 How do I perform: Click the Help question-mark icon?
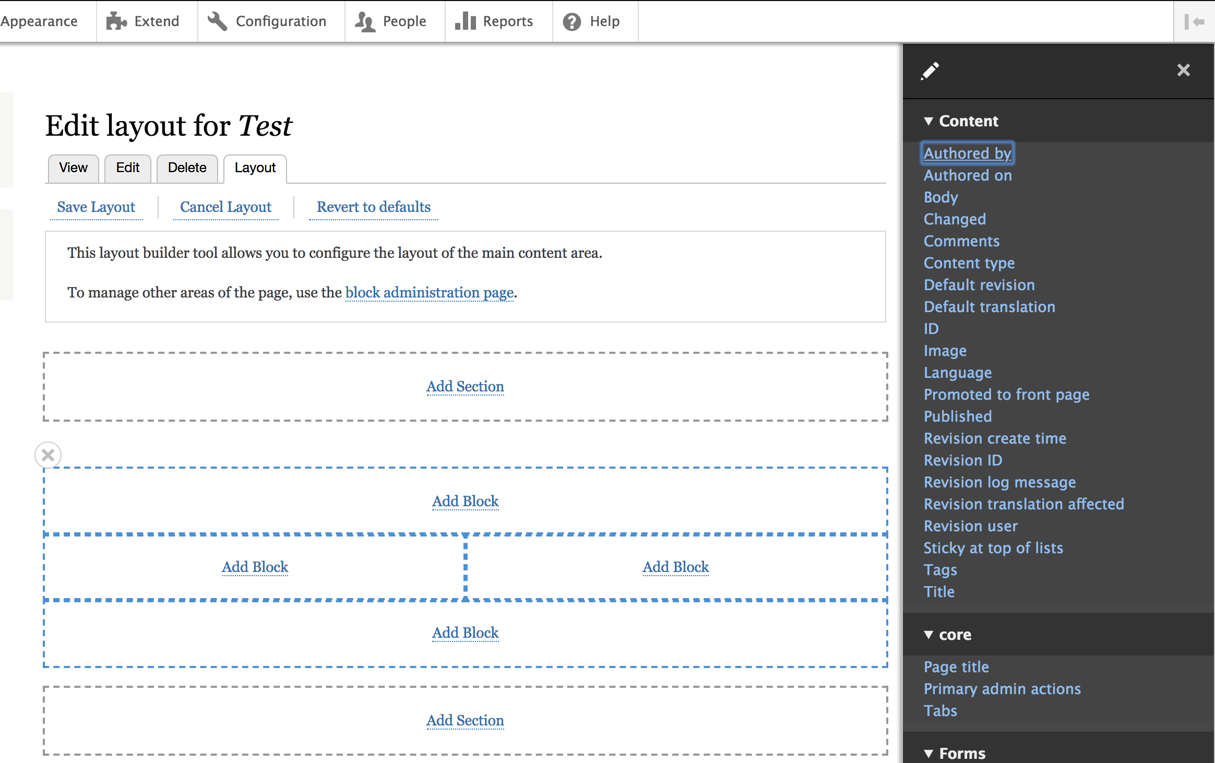coord(571,21)
